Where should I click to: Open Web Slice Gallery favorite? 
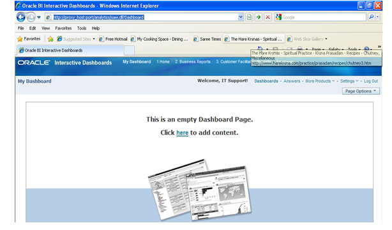(305, 39)
